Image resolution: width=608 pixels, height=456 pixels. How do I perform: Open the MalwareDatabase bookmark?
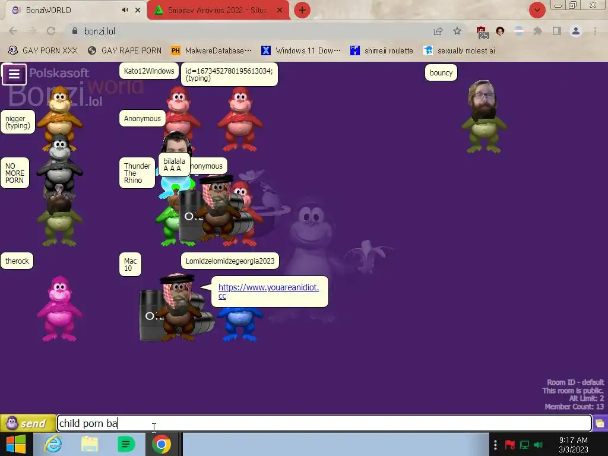point(211,50)
